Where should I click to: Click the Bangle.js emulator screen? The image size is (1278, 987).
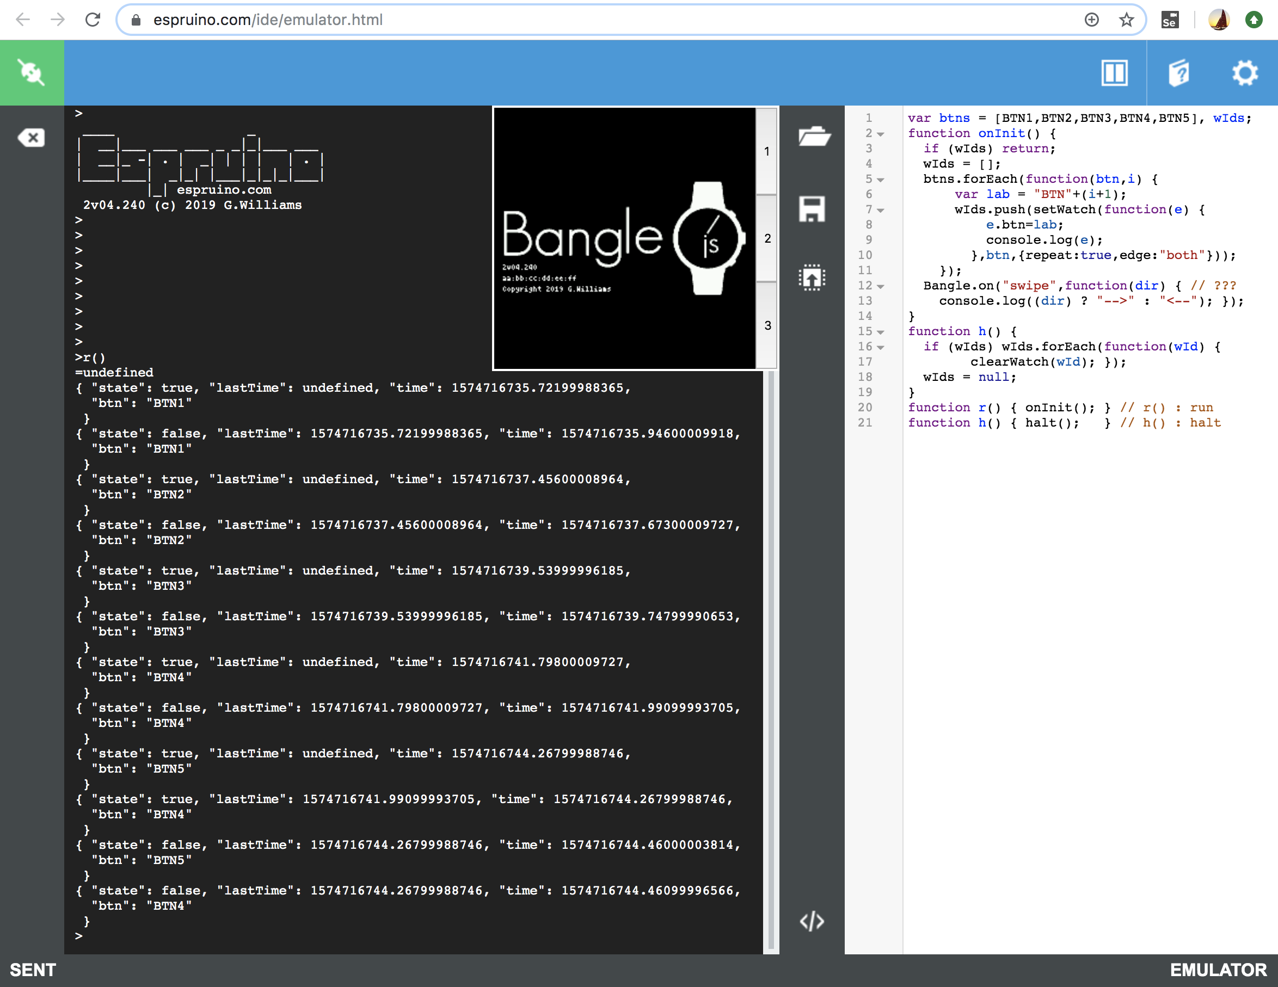click(x=624, y=238)
